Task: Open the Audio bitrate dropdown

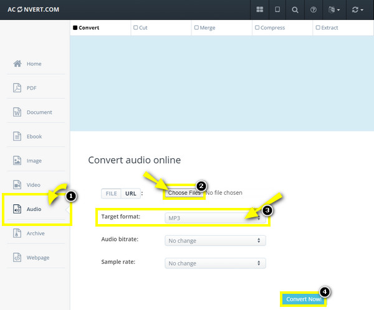Action: pos(215,241)
